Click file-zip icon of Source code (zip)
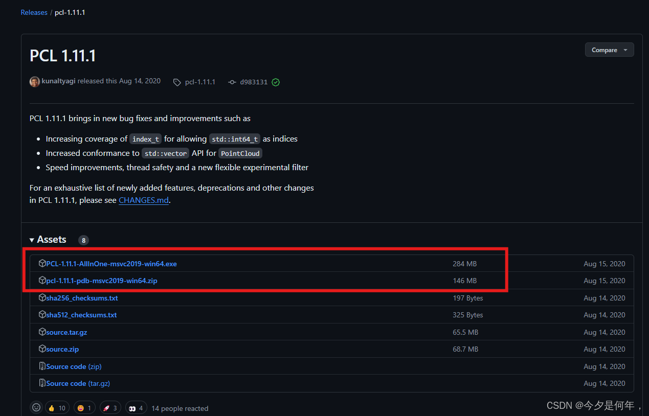The height and width of the screenshot is (416, 649). [x=42, y=366]
